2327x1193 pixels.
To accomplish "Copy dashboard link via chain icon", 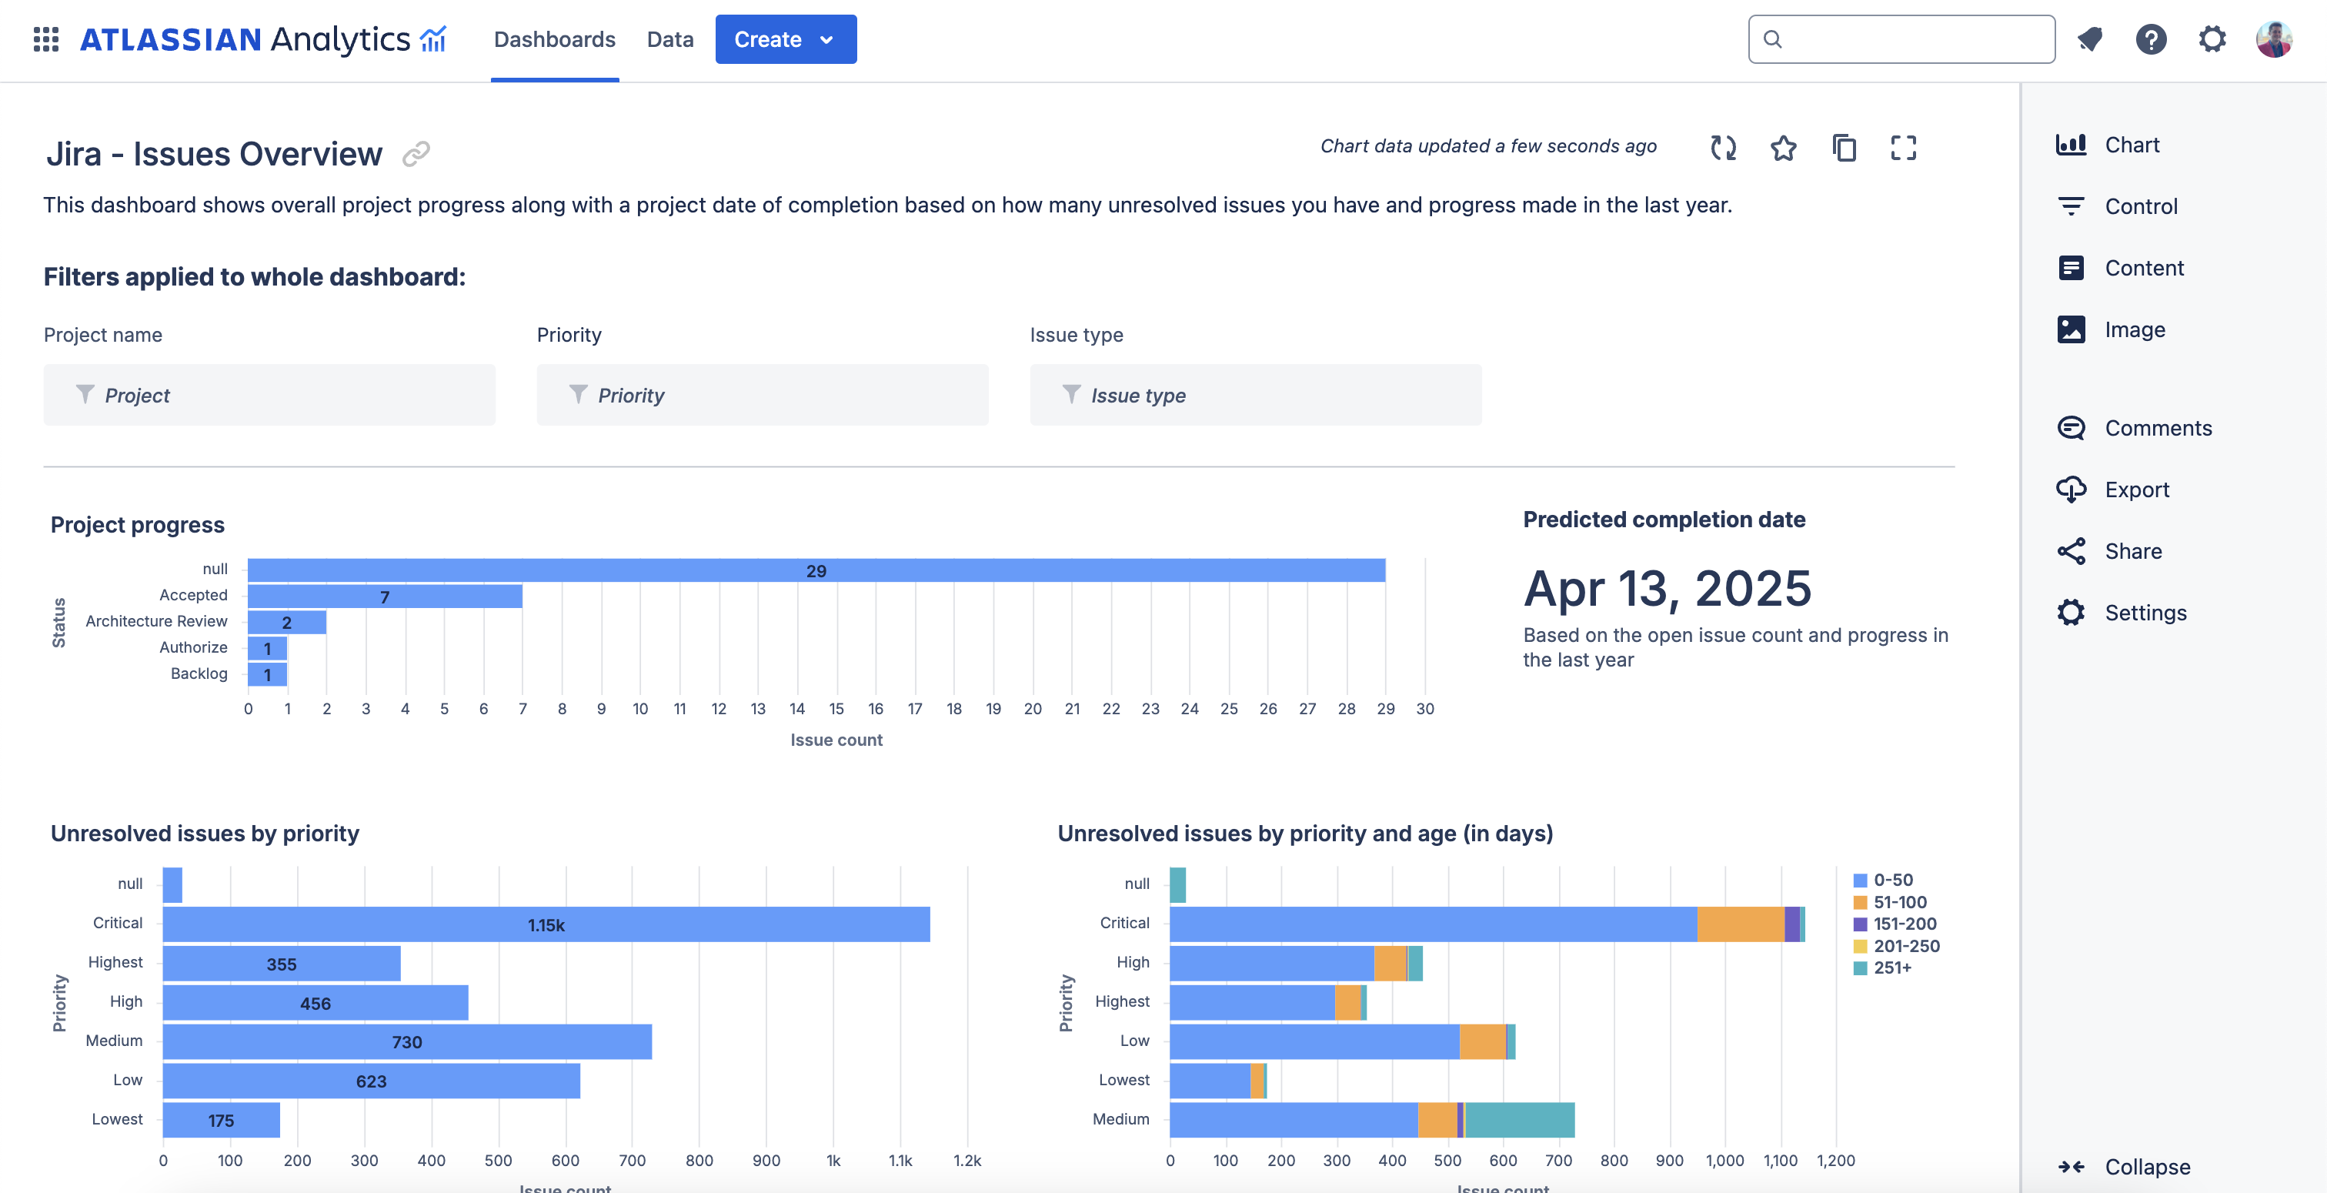I will 416,154.
